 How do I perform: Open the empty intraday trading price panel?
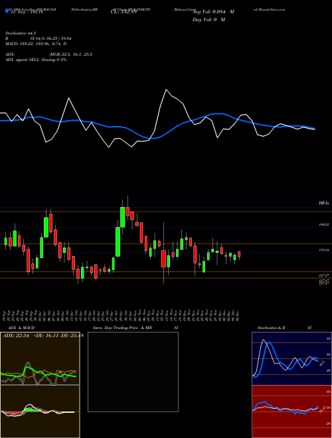click(133, 372)
